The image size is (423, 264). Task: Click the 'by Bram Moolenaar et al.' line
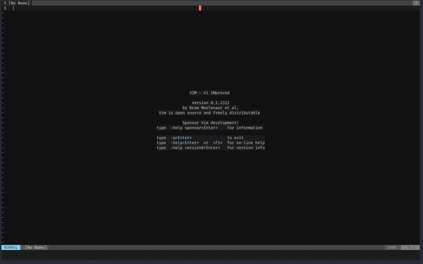point(211,108)
